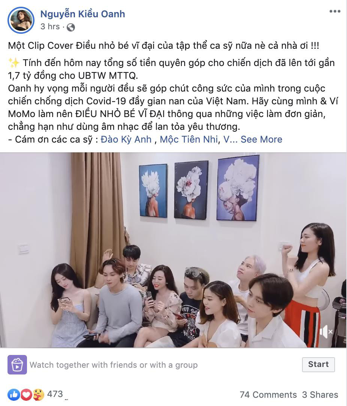Open the three-dot post options menu
Image resolution: width=347 pixels, height=406 pixels.
(x=335, y=11)
